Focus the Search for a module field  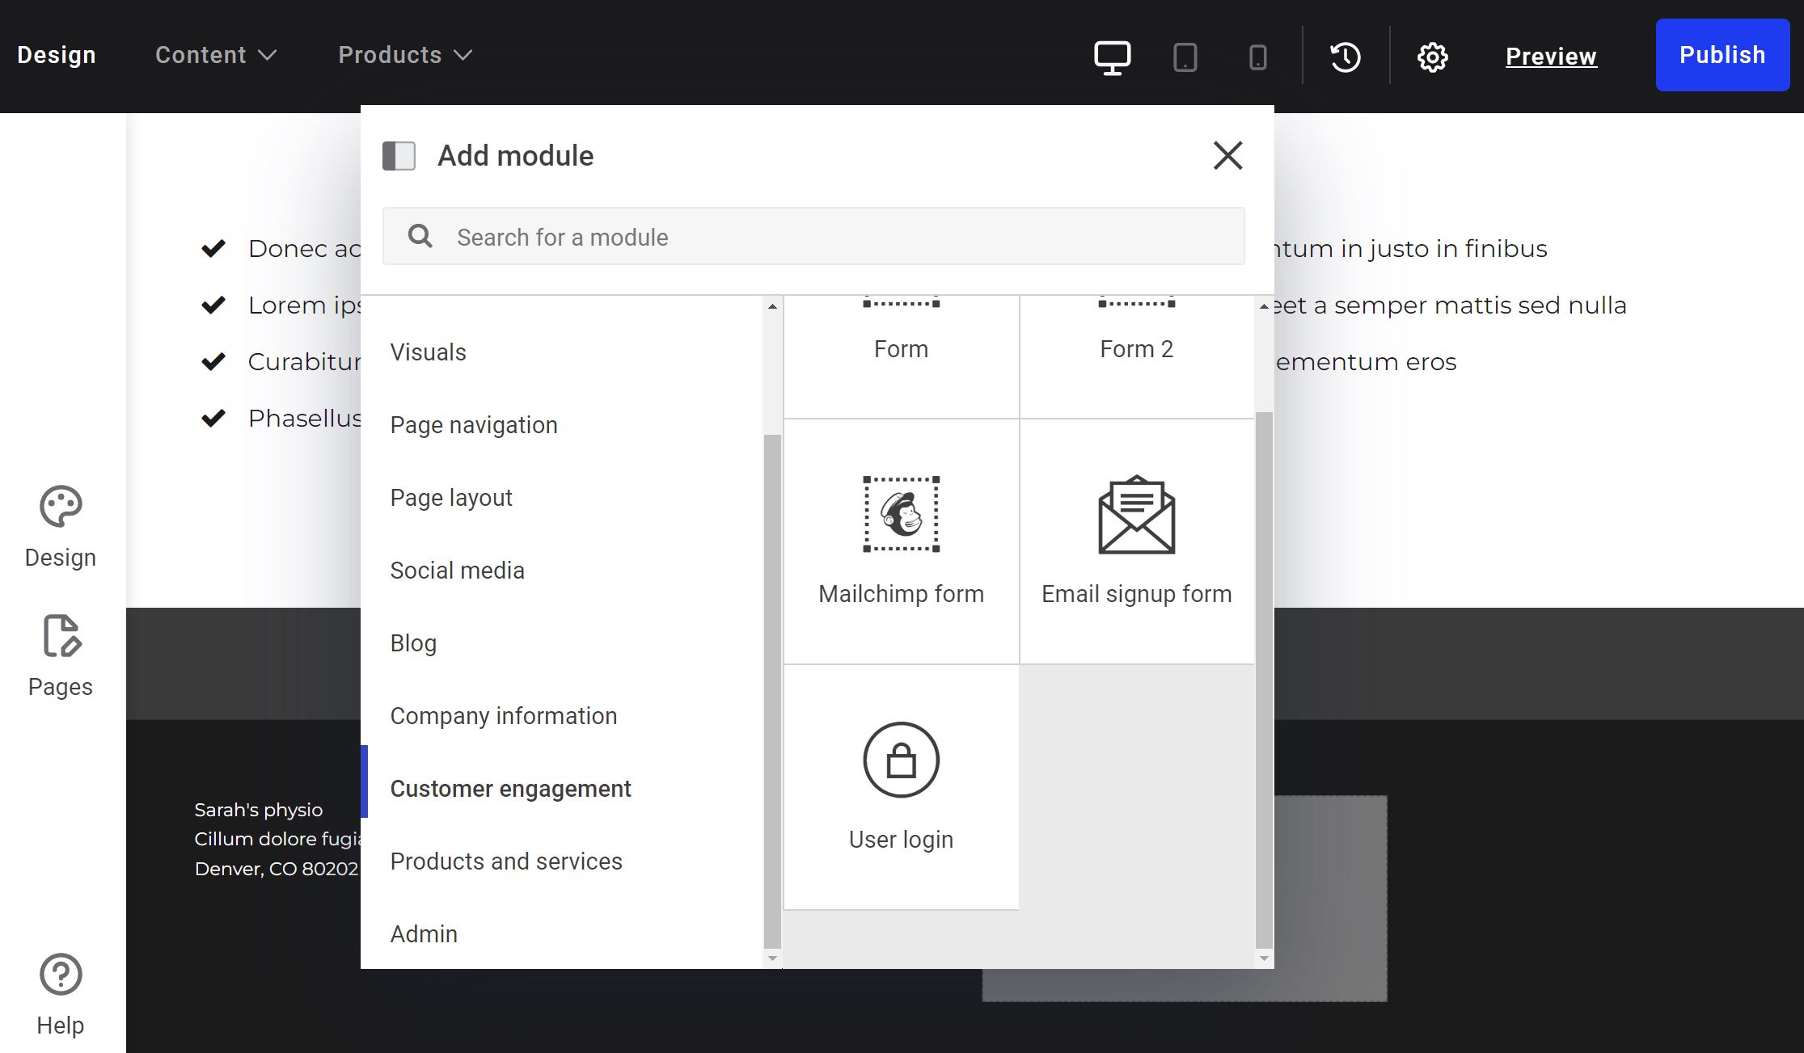click(x=813, y=236)
